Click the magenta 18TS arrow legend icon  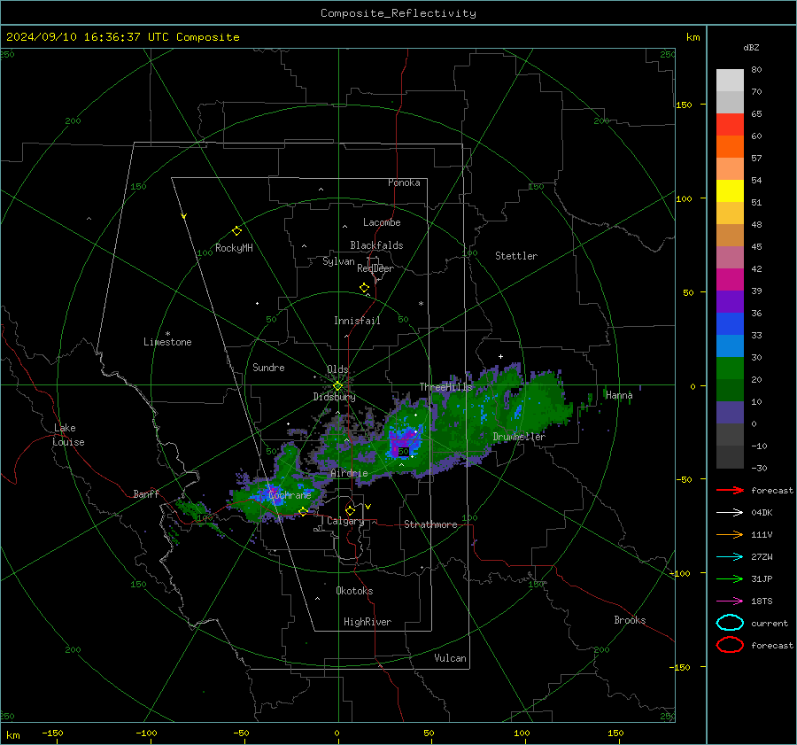(730, 601)
